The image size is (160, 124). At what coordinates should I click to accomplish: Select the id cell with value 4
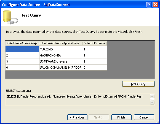tap(22, 68)
